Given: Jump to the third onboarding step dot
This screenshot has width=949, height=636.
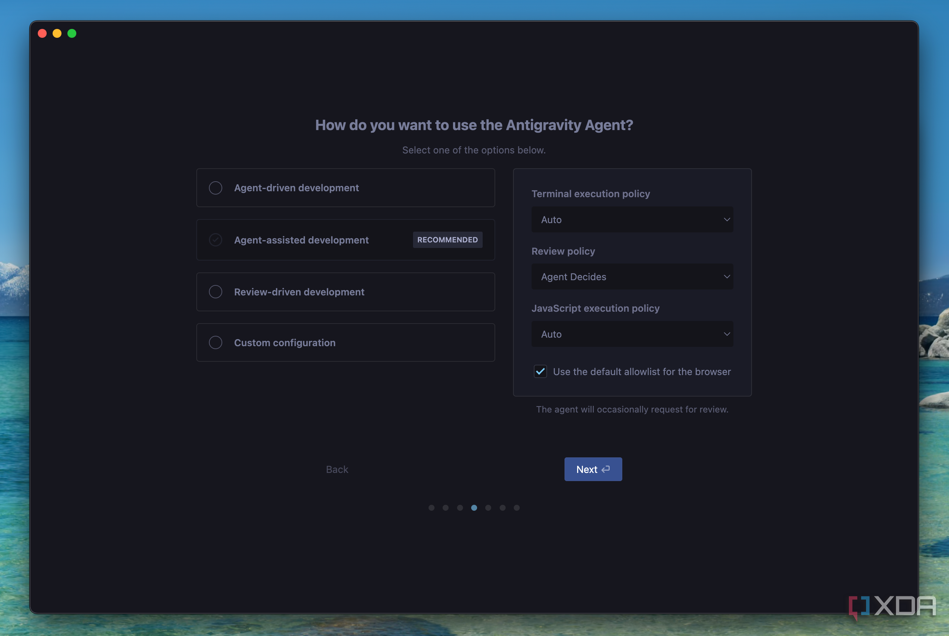Looking at the screenshot, I should coord(460,508).
